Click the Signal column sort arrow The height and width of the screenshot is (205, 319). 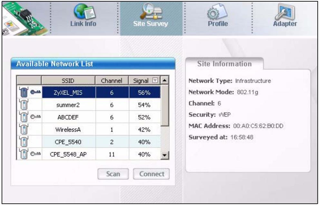coord(155,80)
